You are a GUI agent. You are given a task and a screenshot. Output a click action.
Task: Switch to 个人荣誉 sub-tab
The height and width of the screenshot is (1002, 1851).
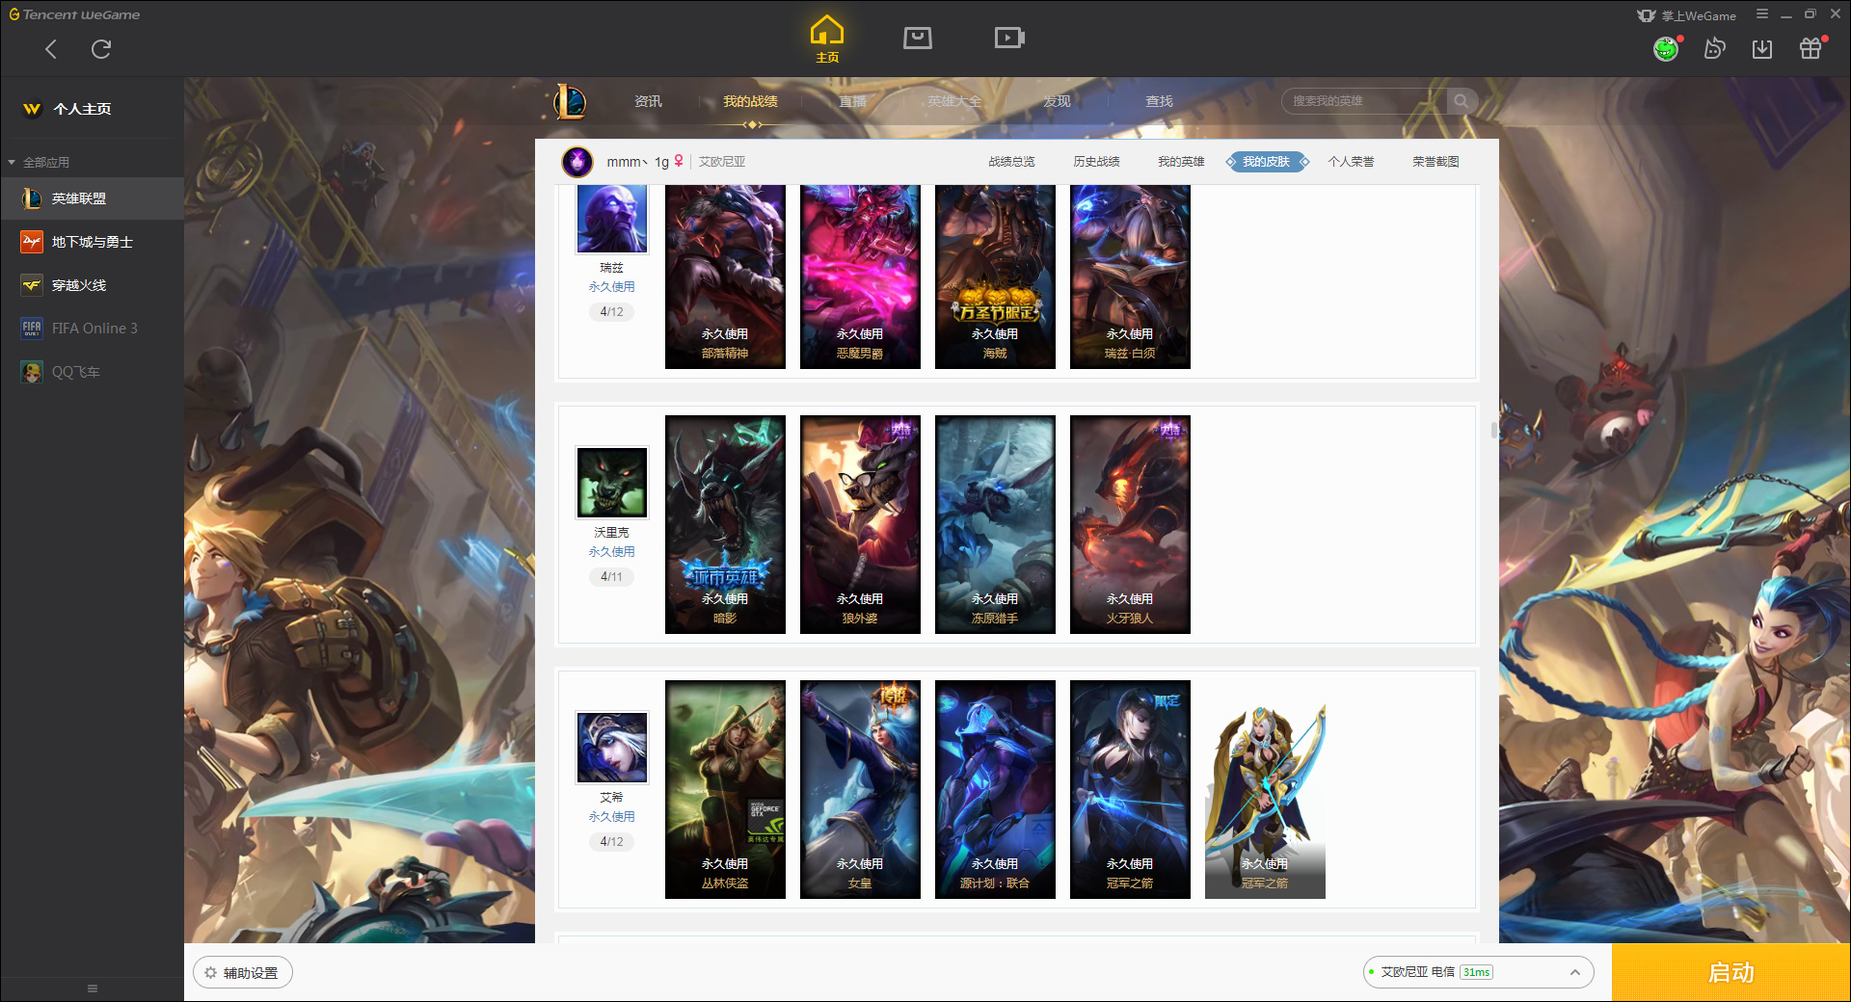1351,162
